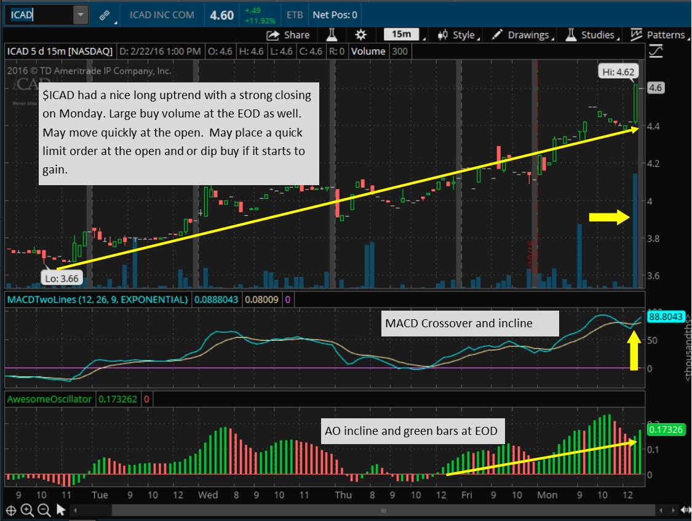Click the 0.173262 AO value
The height and width of the screenshot is (521, 692).
click(x=118, y=399)
